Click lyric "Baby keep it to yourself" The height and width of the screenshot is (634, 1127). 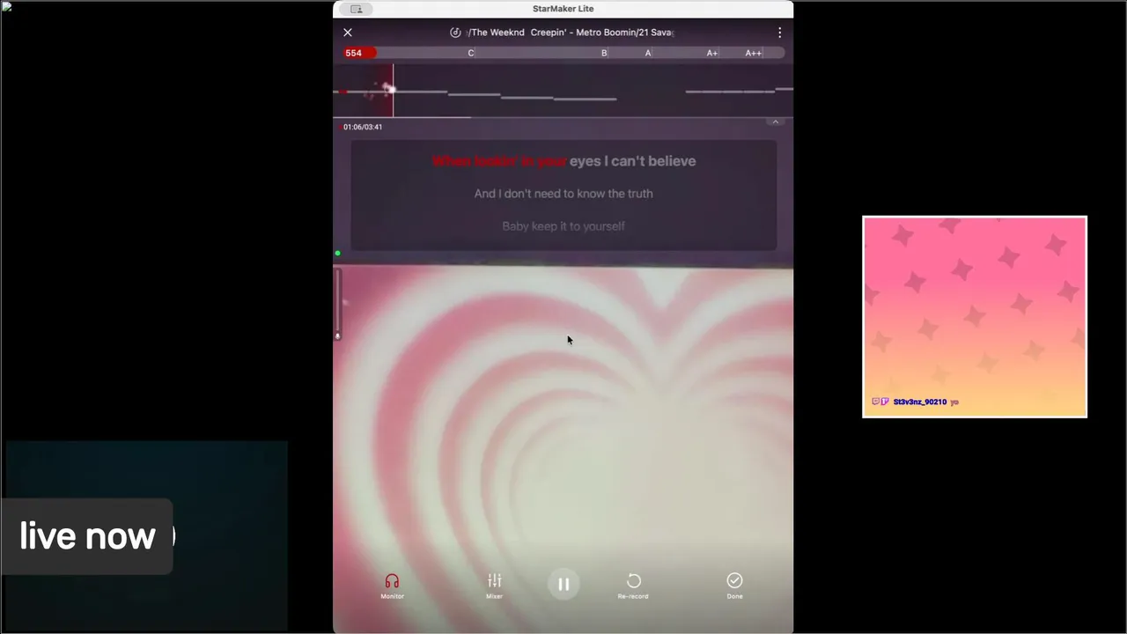click(x=563, y=226)
